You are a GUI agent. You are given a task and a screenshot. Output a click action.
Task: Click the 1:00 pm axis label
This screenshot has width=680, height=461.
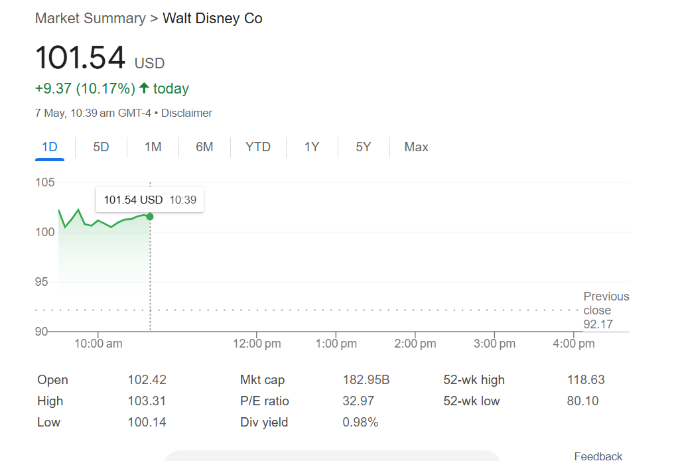coord(336,344)
